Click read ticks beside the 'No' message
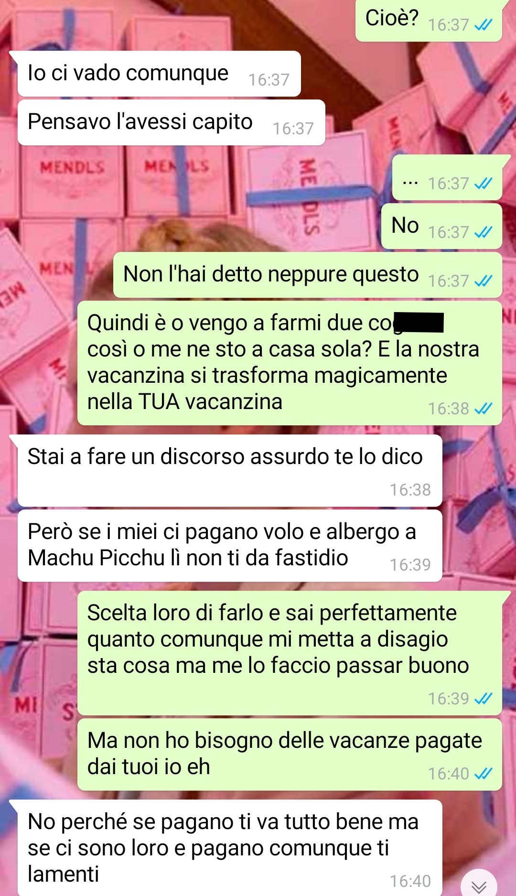The height and width of the screenshot is (896, 516). 483,232
